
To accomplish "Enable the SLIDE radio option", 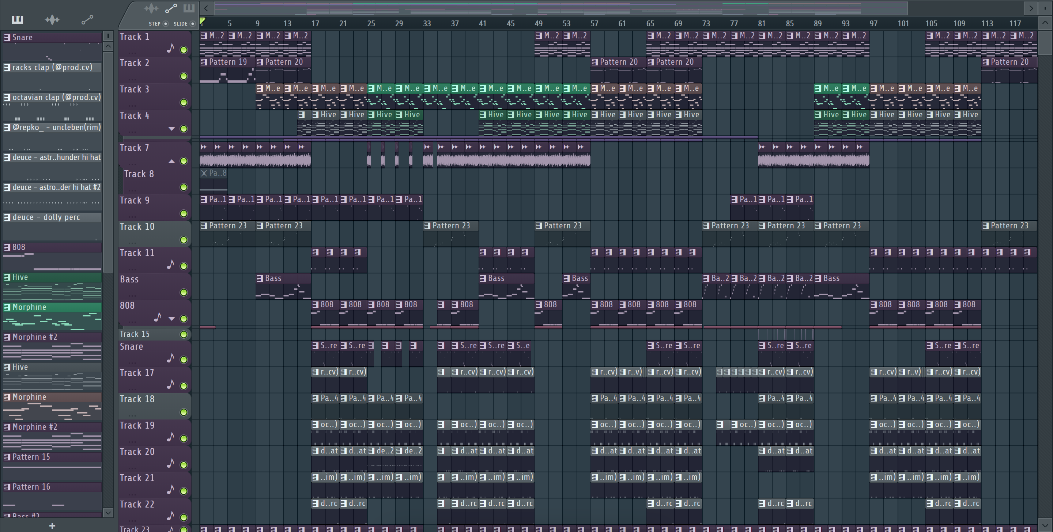I will (x=193, y=24).
